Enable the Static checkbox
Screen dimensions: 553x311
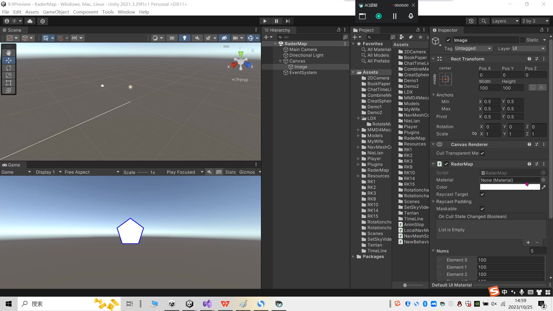523,40
